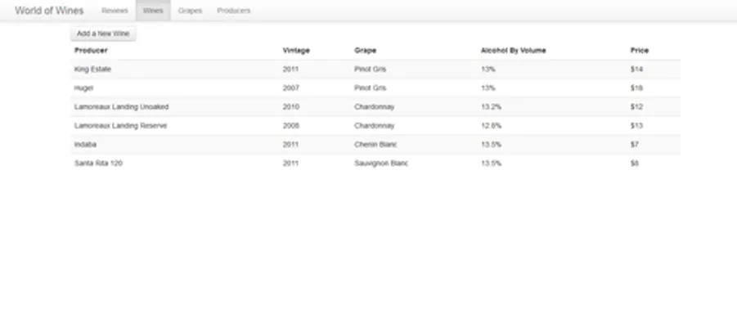Select the Santa Rita 120 row

pyautogui.click(x=98, y=163)
